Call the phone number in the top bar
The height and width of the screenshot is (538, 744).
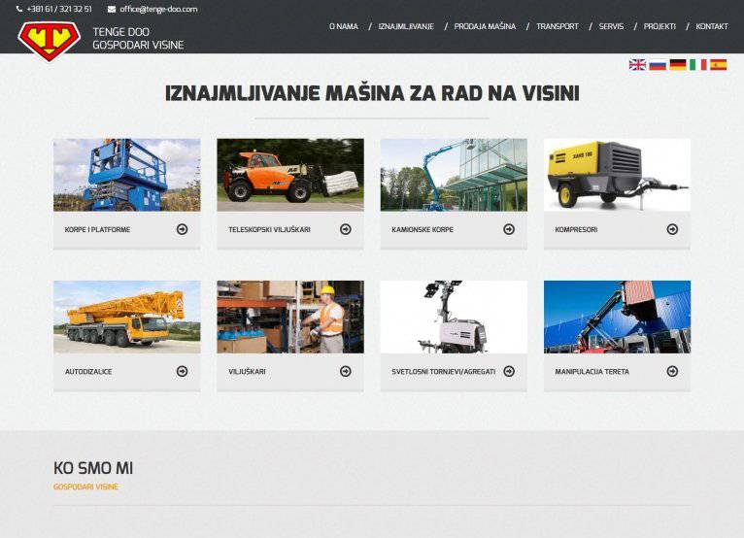59,9
